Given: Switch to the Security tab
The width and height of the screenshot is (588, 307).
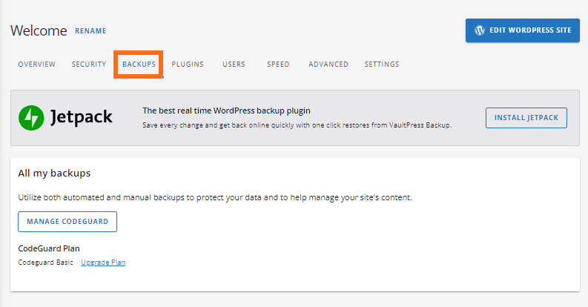Looking at the screenshot, I should pyautogui.click(x=89, y=64).
